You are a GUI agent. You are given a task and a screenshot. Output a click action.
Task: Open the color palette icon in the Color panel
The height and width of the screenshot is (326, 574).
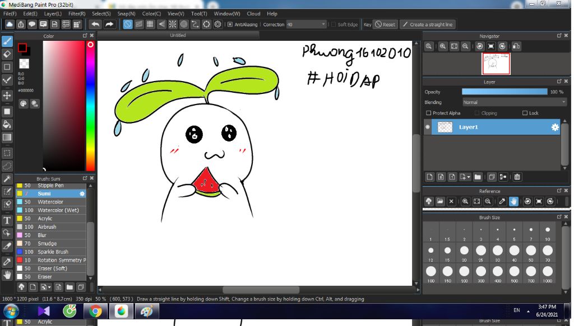[23, 103]
